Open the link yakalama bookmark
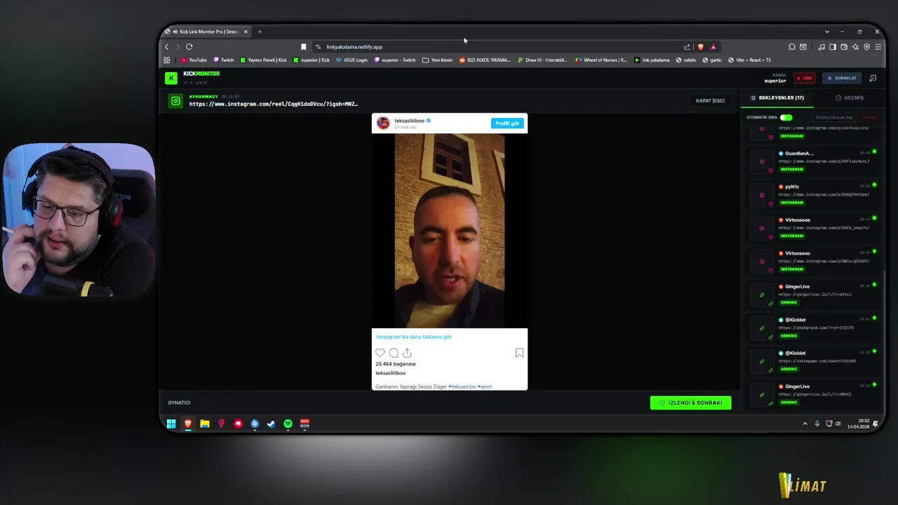 click(x=652, y=60)
